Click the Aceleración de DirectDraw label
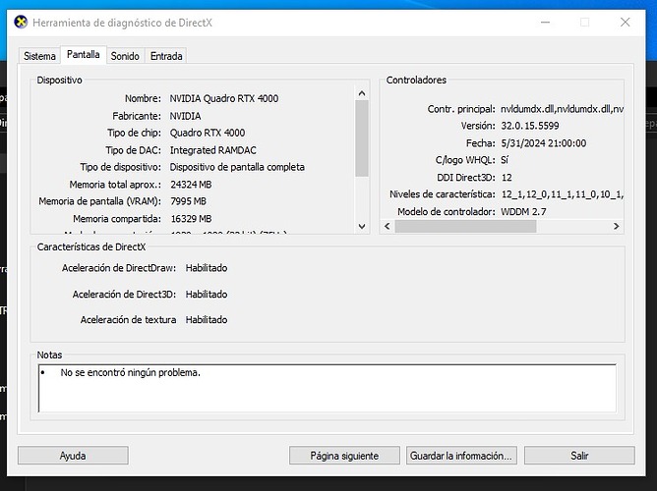Screen dimensions: 657x491 [x=119, y=268]
